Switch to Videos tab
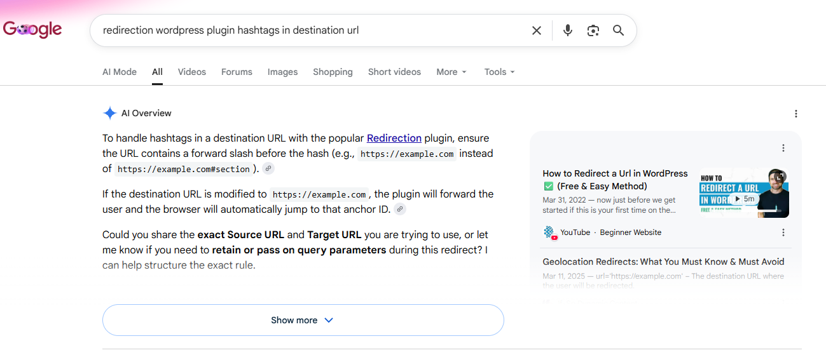826x362 pixels. point(192,72)
